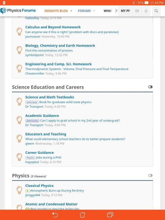
Task: Expand the Insights Blog dropdown arrow
Action: [x=71, y=11]
